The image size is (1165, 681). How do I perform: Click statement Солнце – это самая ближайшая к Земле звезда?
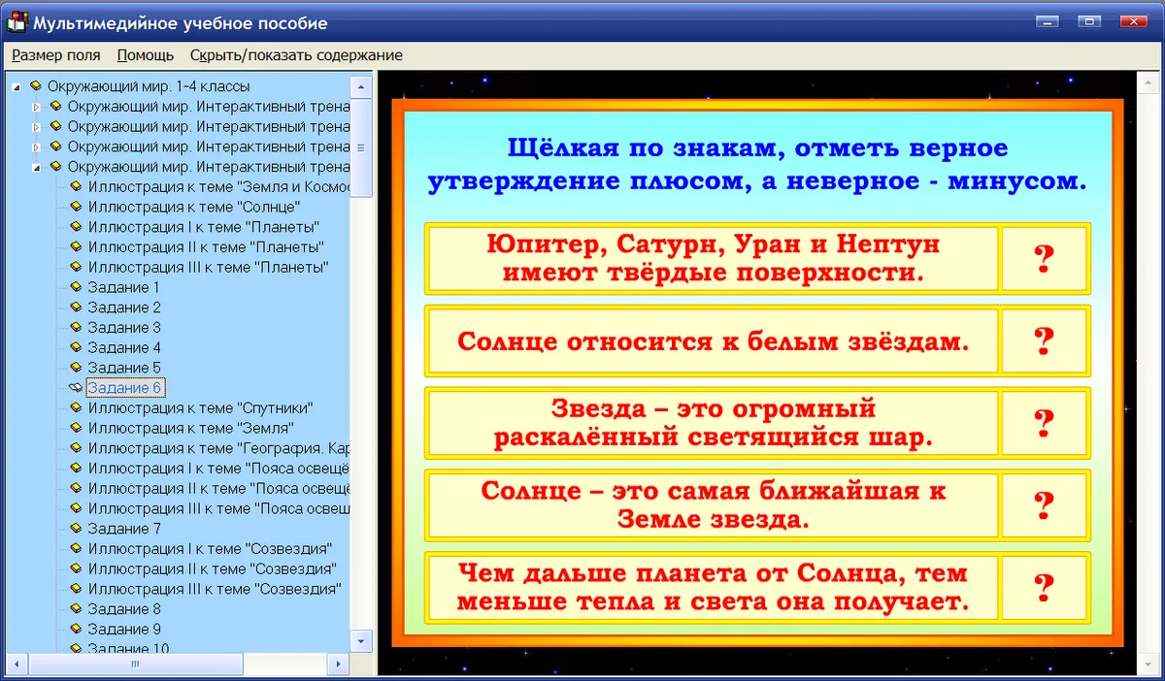point(713,505)
